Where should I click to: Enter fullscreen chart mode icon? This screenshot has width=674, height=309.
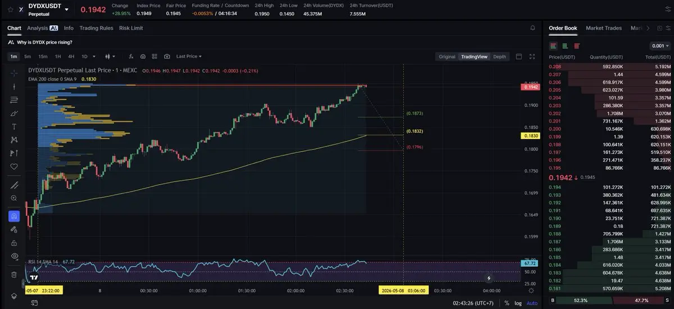(532, 56)
